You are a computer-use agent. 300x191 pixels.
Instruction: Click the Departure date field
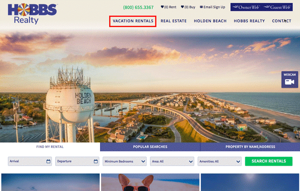77,161
